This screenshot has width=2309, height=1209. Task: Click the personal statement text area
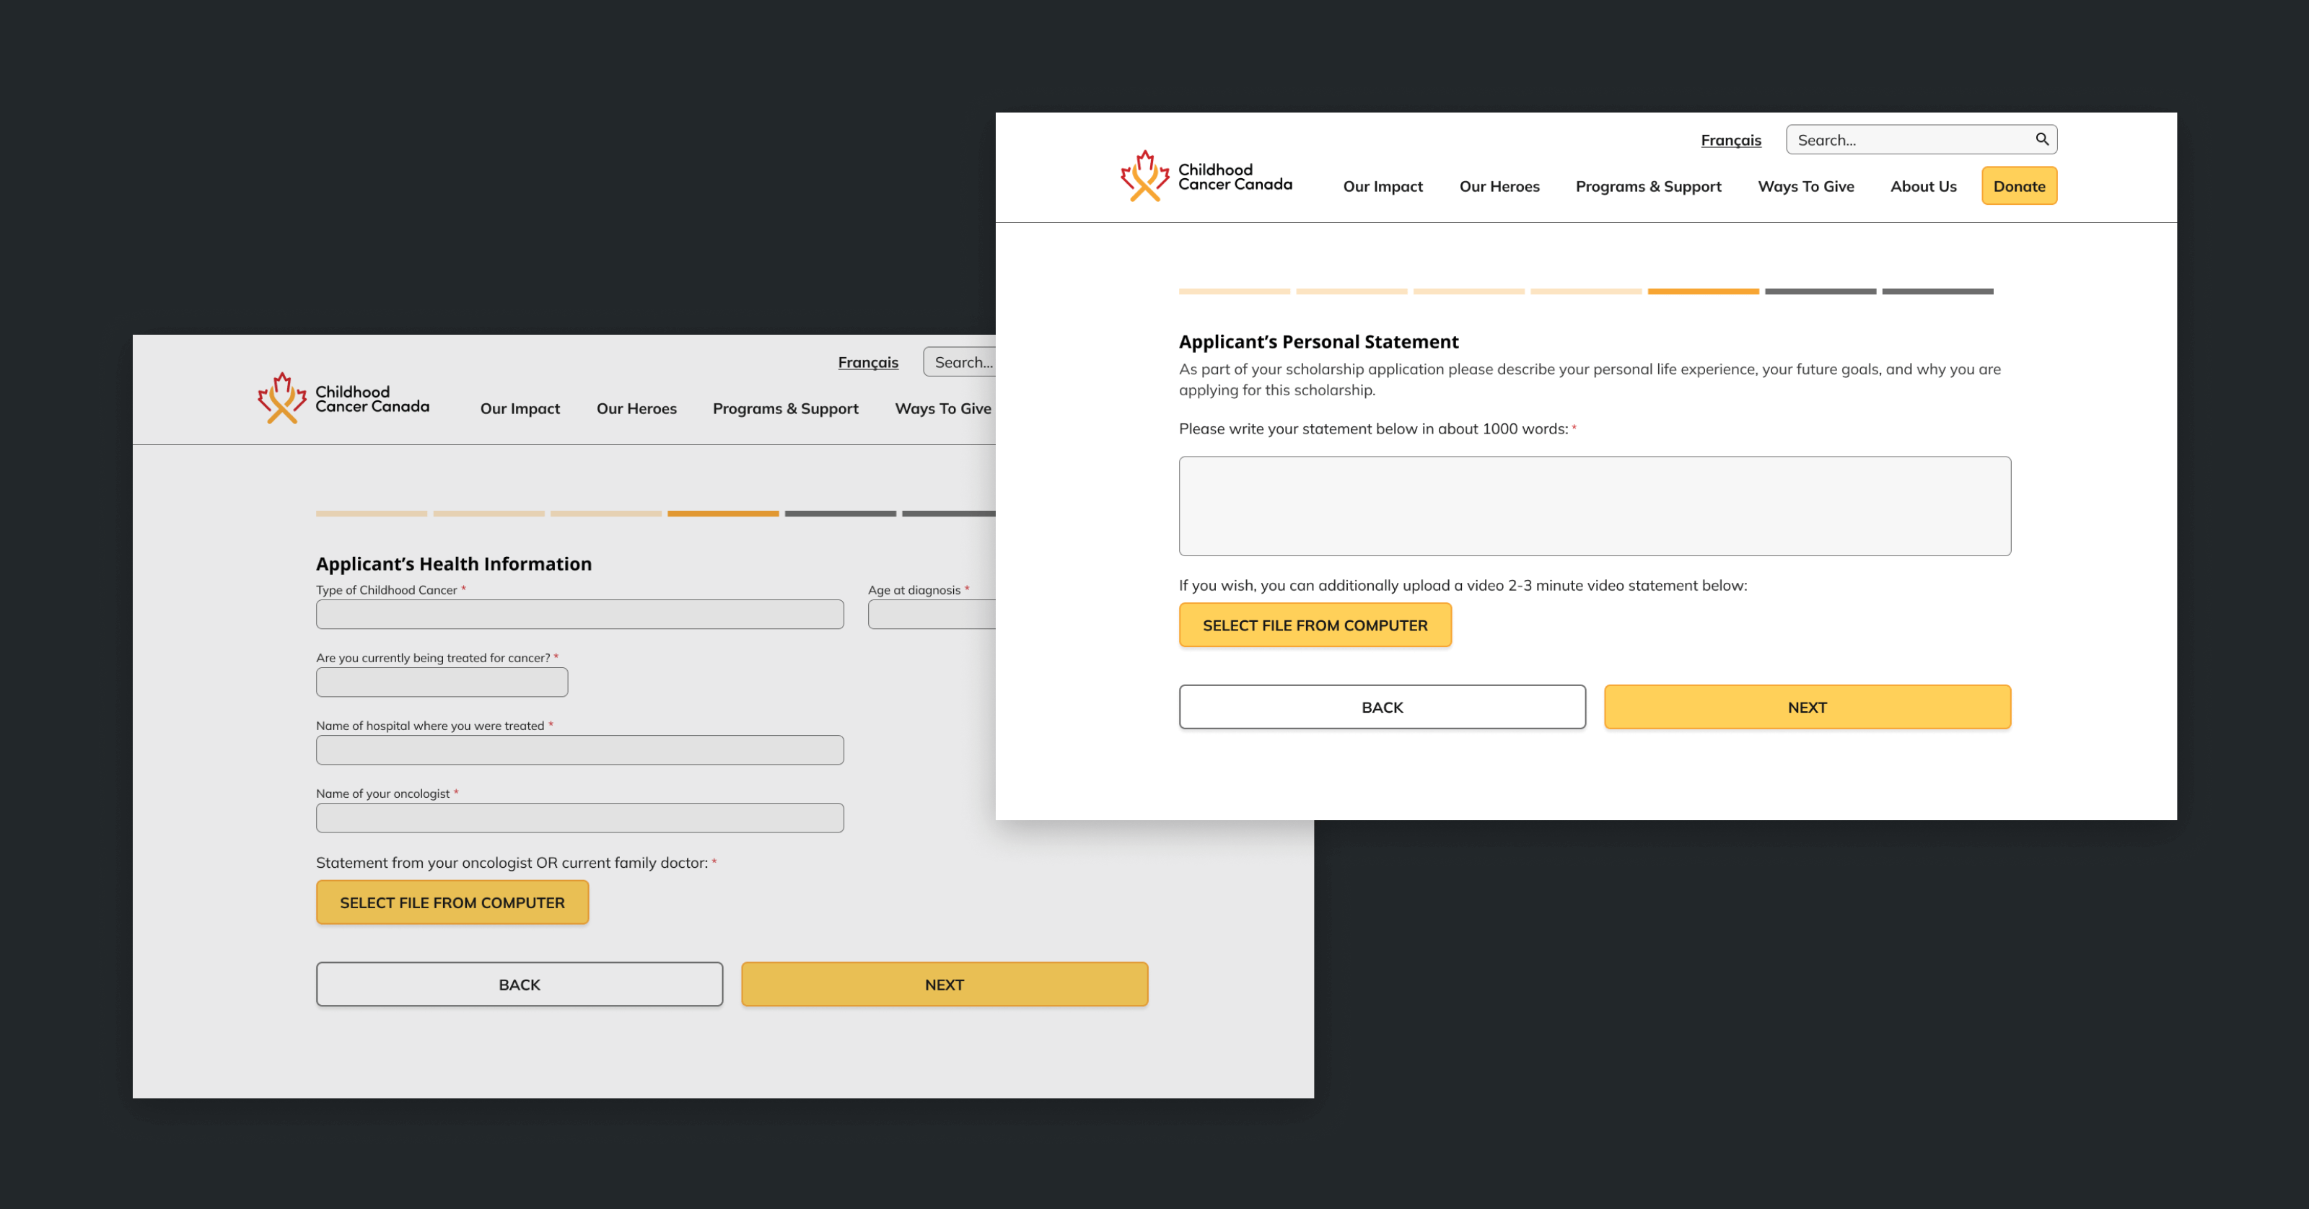(1594, 506)
